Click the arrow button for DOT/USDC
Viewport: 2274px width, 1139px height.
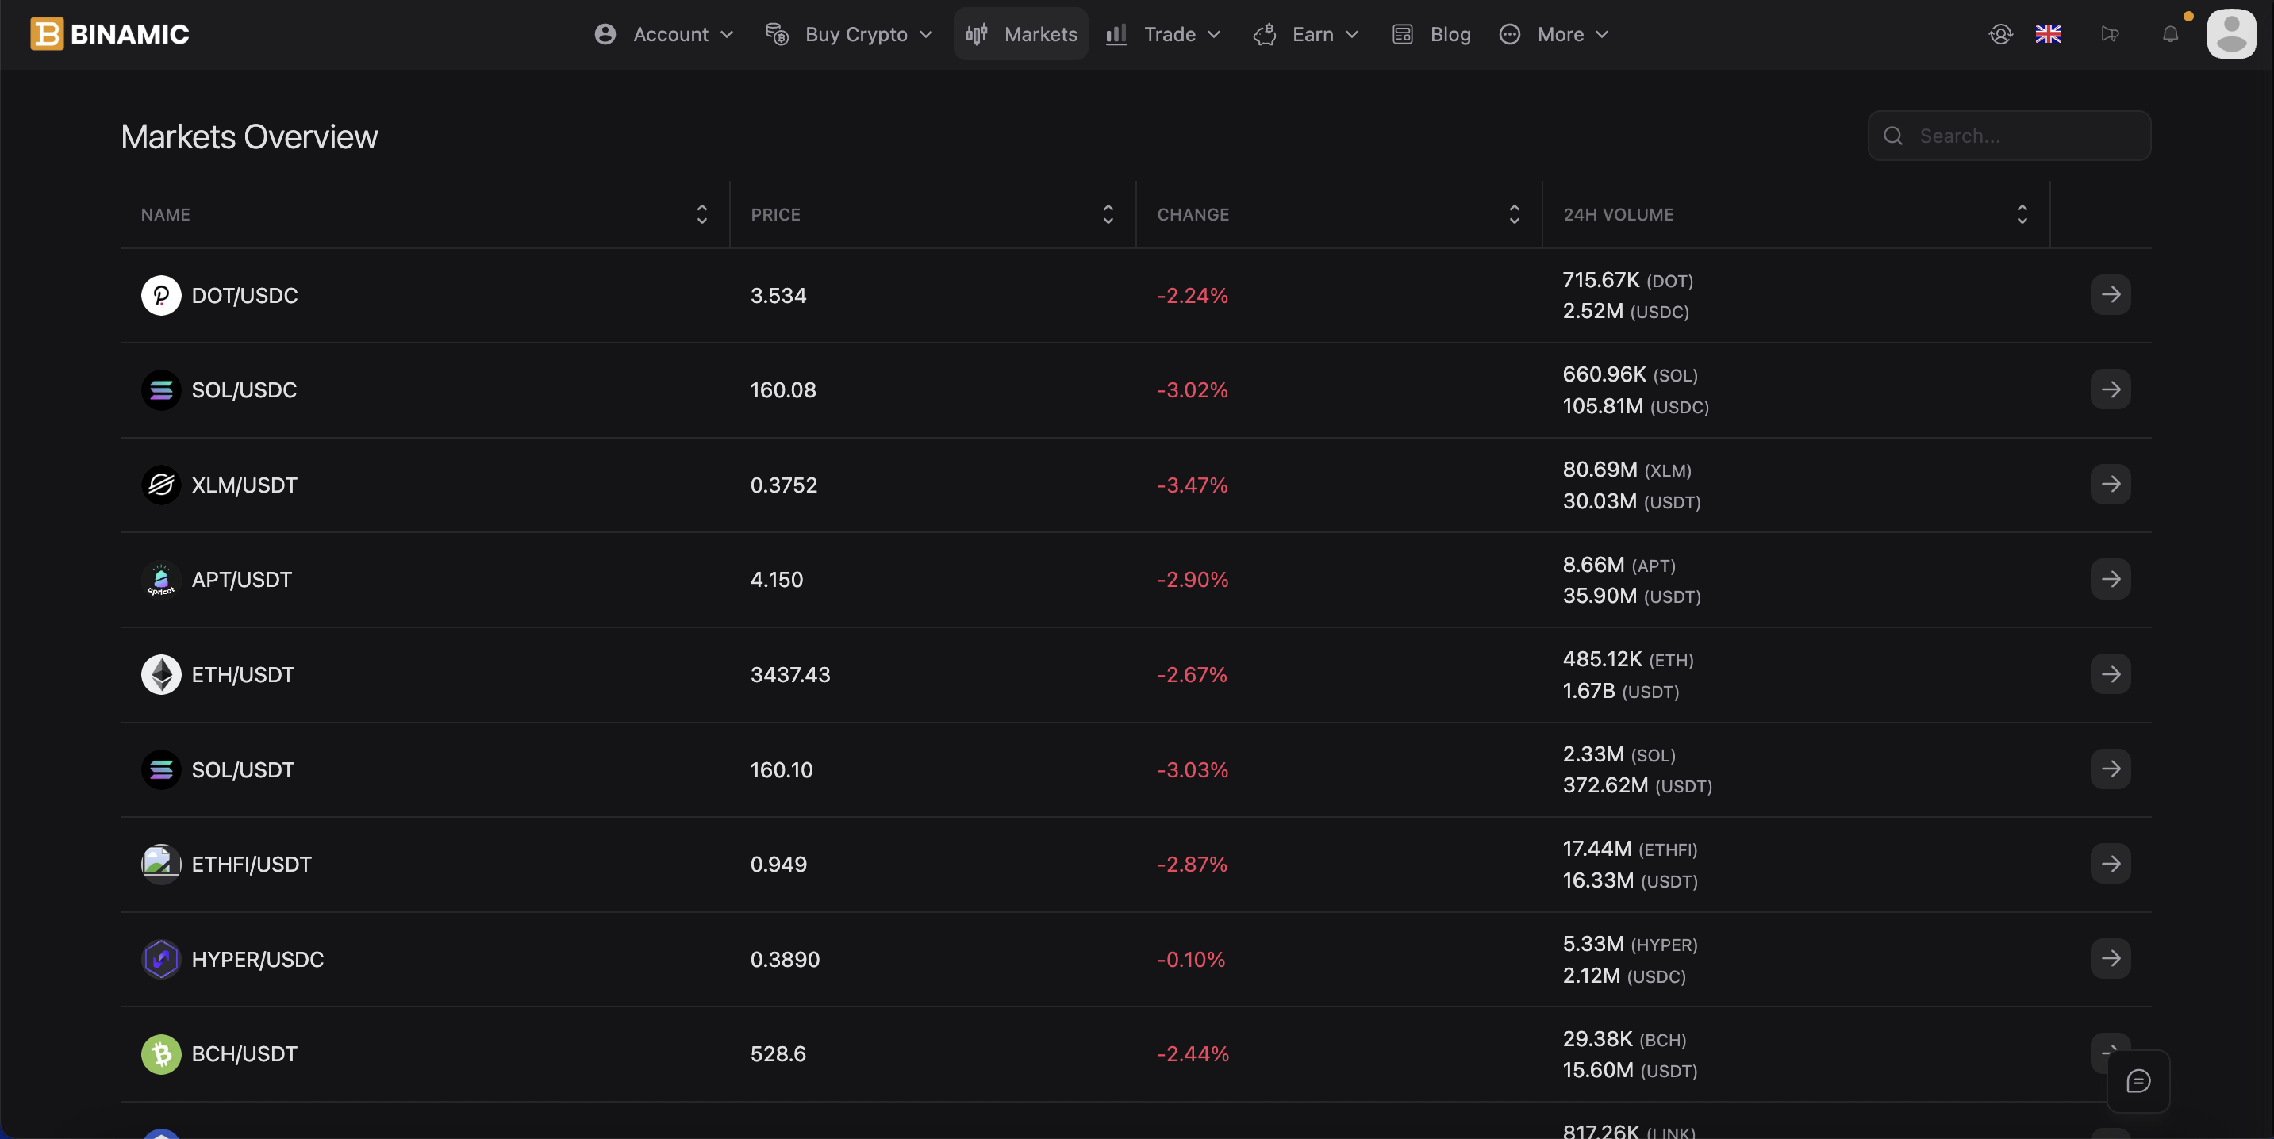(2110, 295)
